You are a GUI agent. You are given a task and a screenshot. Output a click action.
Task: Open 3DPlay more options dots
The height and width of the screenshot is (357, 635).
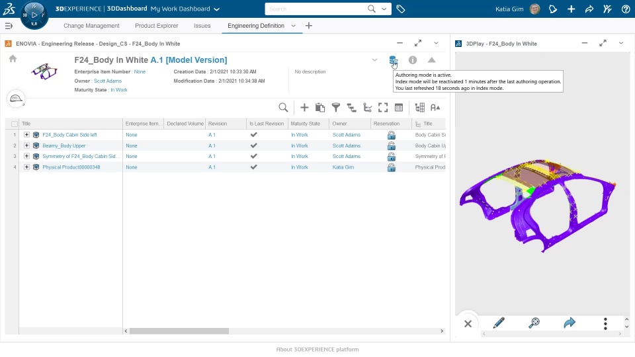point(605,323)
